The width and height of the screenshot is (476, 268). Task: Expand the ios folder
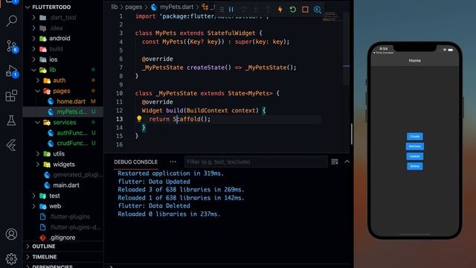point(33,60)
